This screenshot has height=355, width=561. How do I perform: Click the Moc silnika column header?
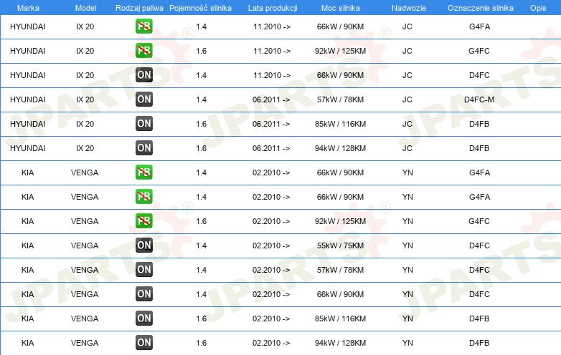click(341, 8)
